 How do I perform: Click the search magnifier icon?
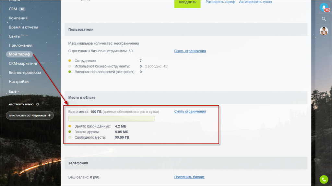coord(324,19)
